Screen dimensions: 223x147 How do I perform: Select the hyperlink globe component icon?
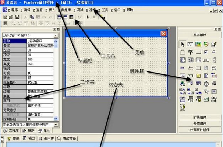pos(183,84)
